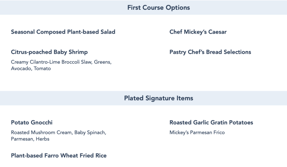Image resolution: width=287 pixels, height=167 pixels.
Task: Click Chef Mickey's Caesar menu item
Action: click(198, 32)
